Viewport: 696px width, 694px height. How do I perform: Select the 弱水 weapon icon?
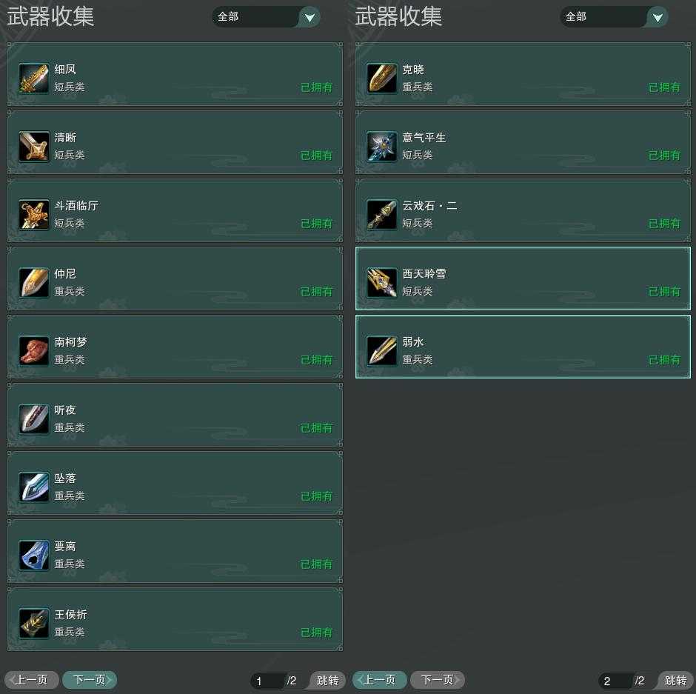[382, 351]
